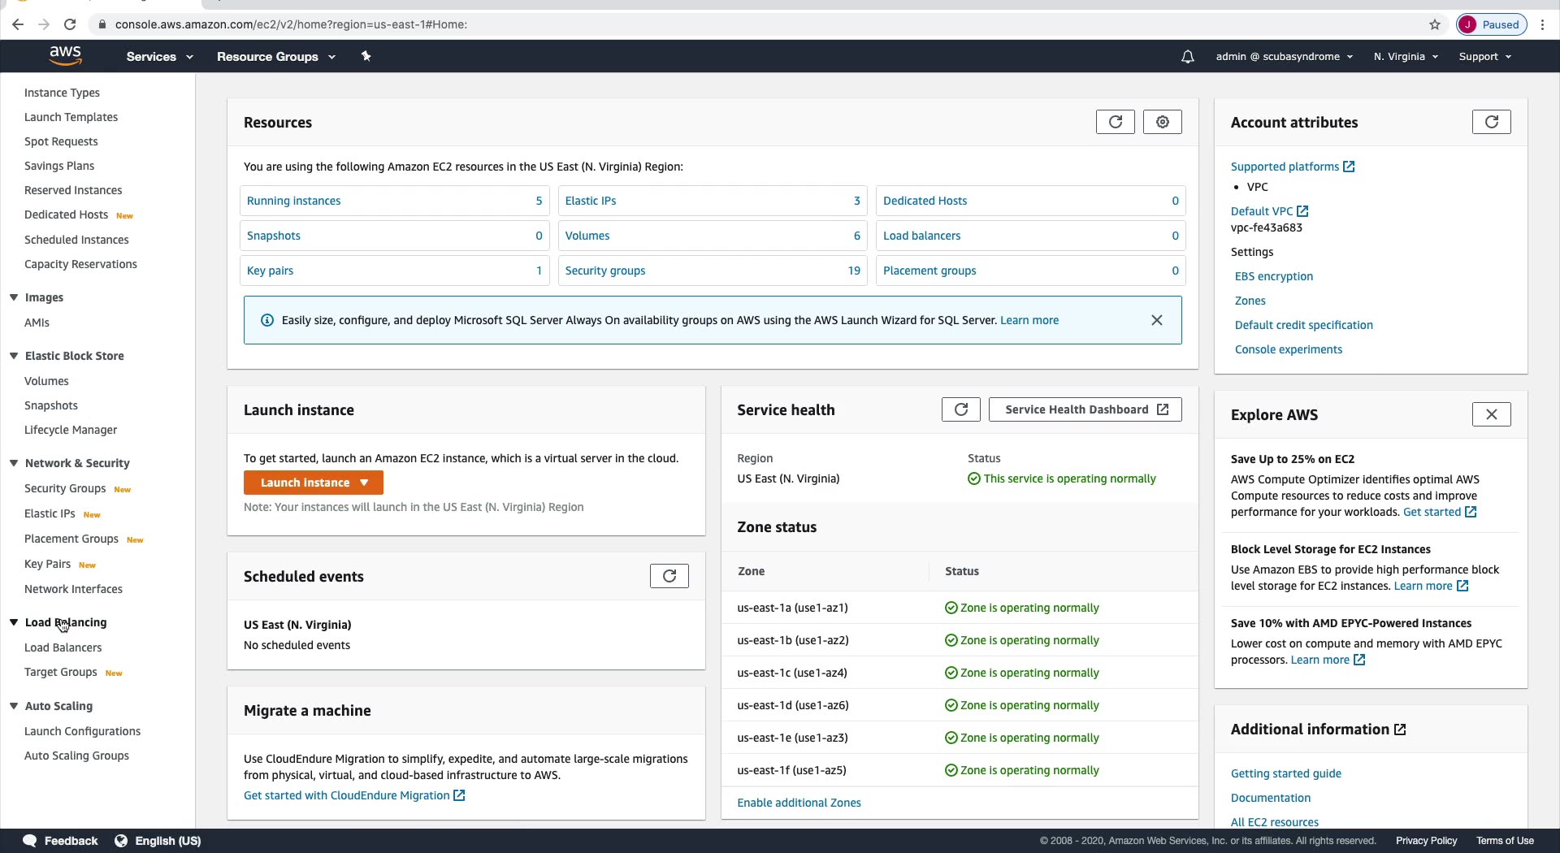This screenshot has width=1560, height=853.
Task: Refresh the Resources panel
Action: click(1115, 122)
